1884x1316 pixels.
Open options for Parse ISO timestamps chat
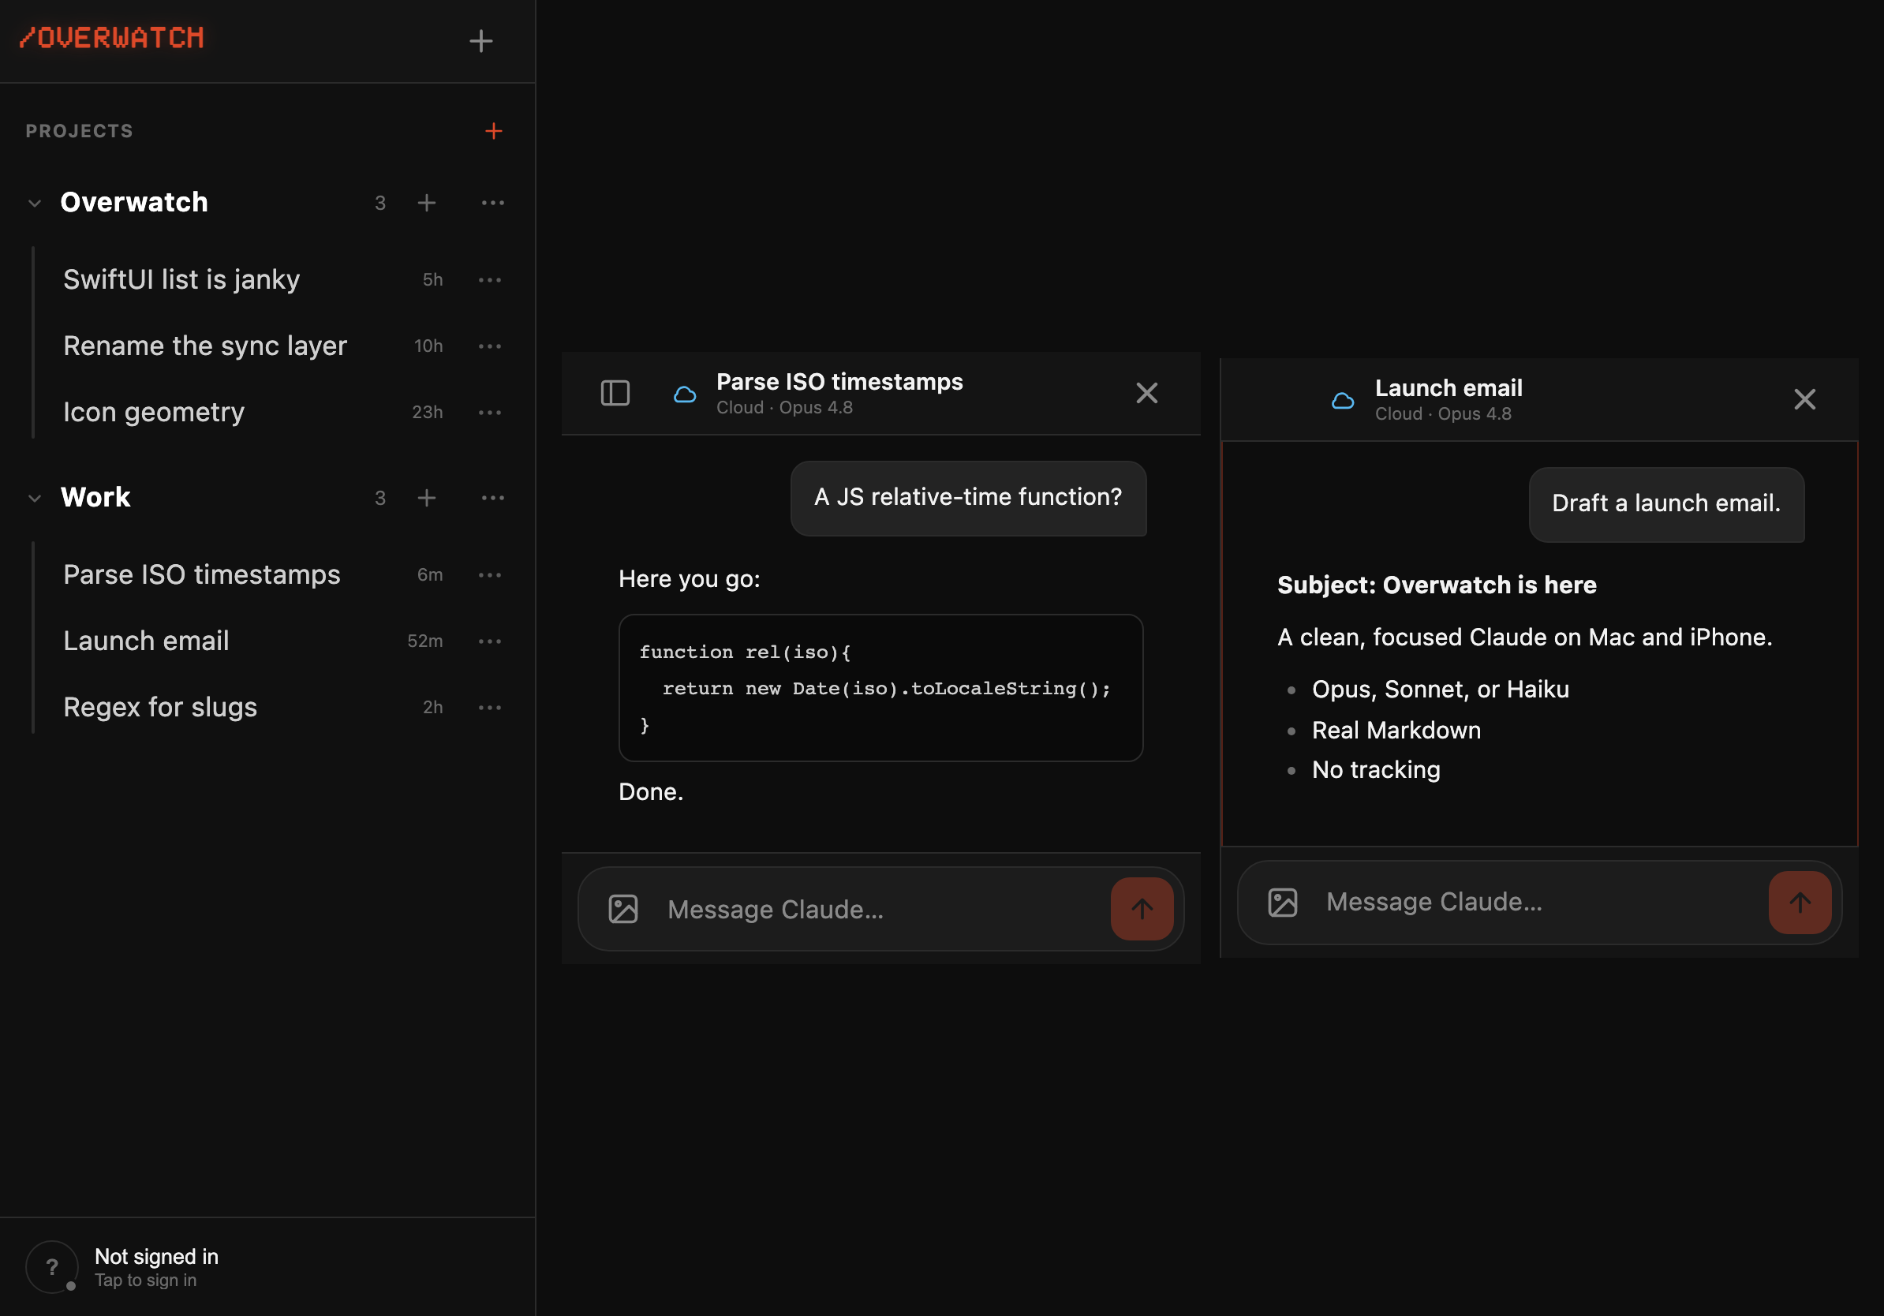click(490, 575)
